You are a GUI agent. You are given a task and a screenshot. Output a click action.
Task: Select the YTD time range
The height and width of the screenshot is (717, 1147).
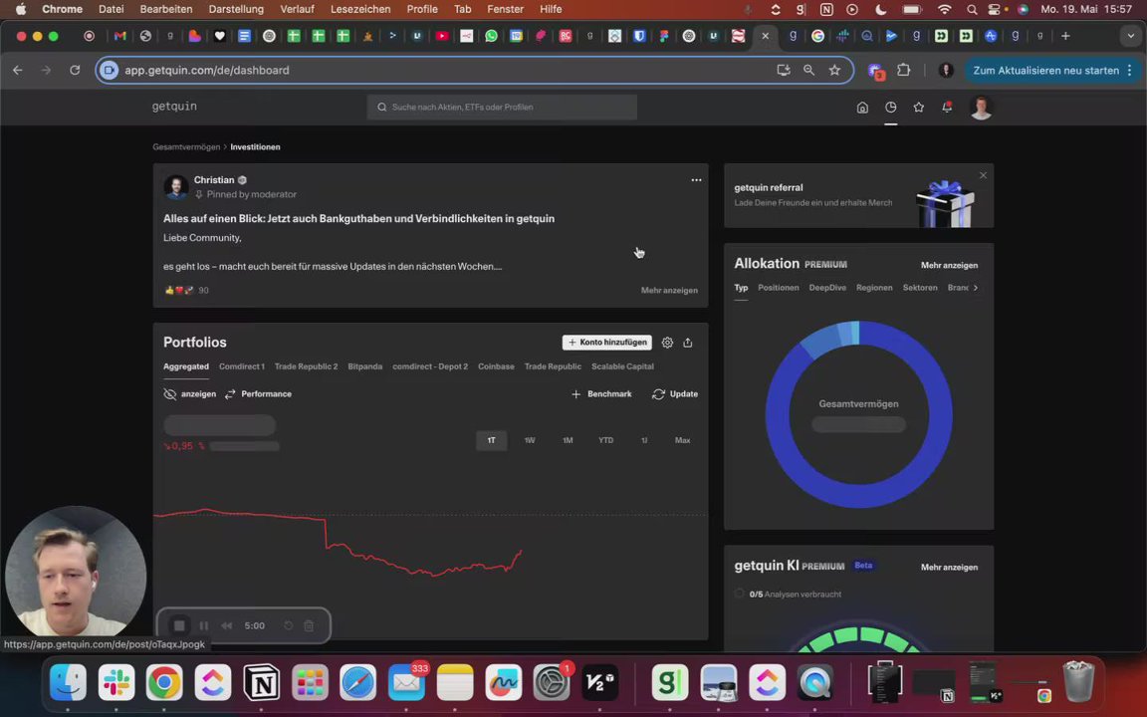tap(605, 440)
